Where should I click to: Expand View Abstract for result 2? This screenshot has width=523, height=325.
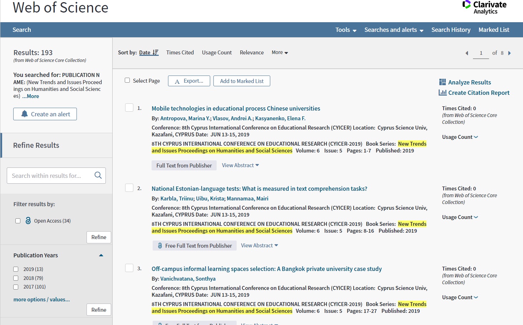[259, 245]
